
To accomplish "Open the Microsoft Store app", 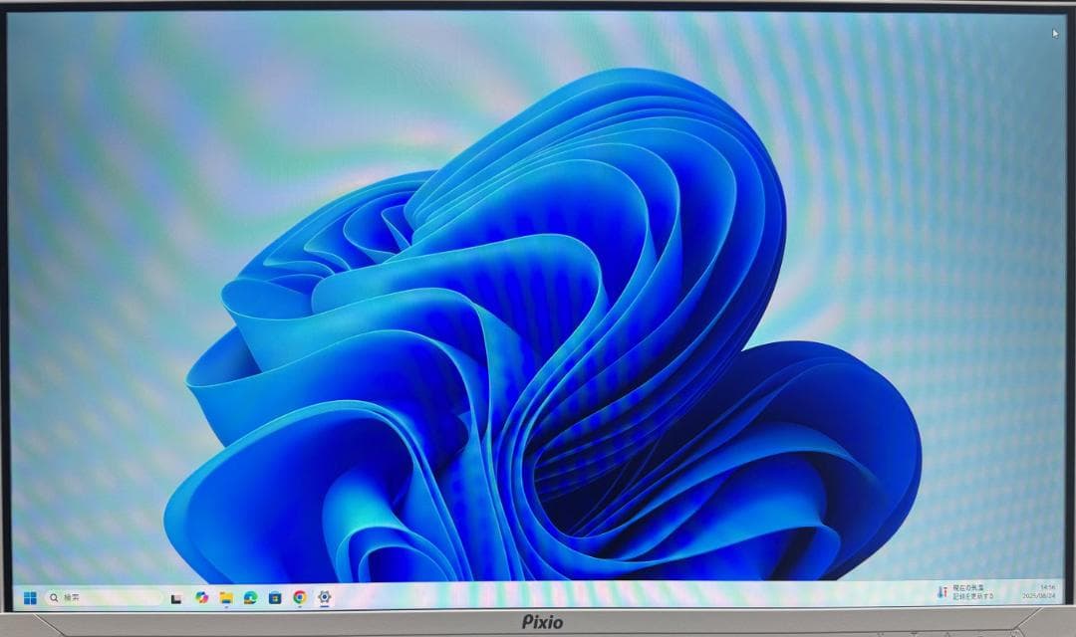I will (275, 597).
